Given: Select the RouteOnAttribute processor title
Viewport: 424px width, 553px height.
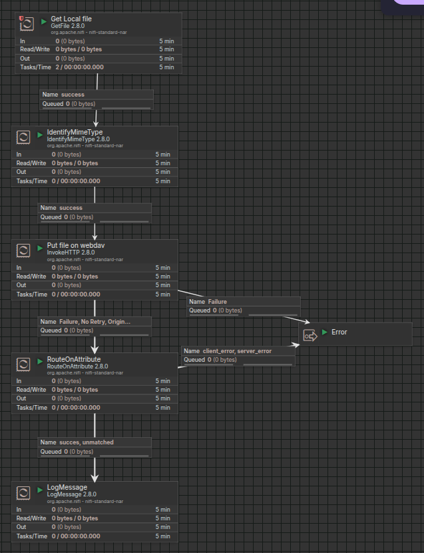Looking at the screenshot, I should [74, 359].
